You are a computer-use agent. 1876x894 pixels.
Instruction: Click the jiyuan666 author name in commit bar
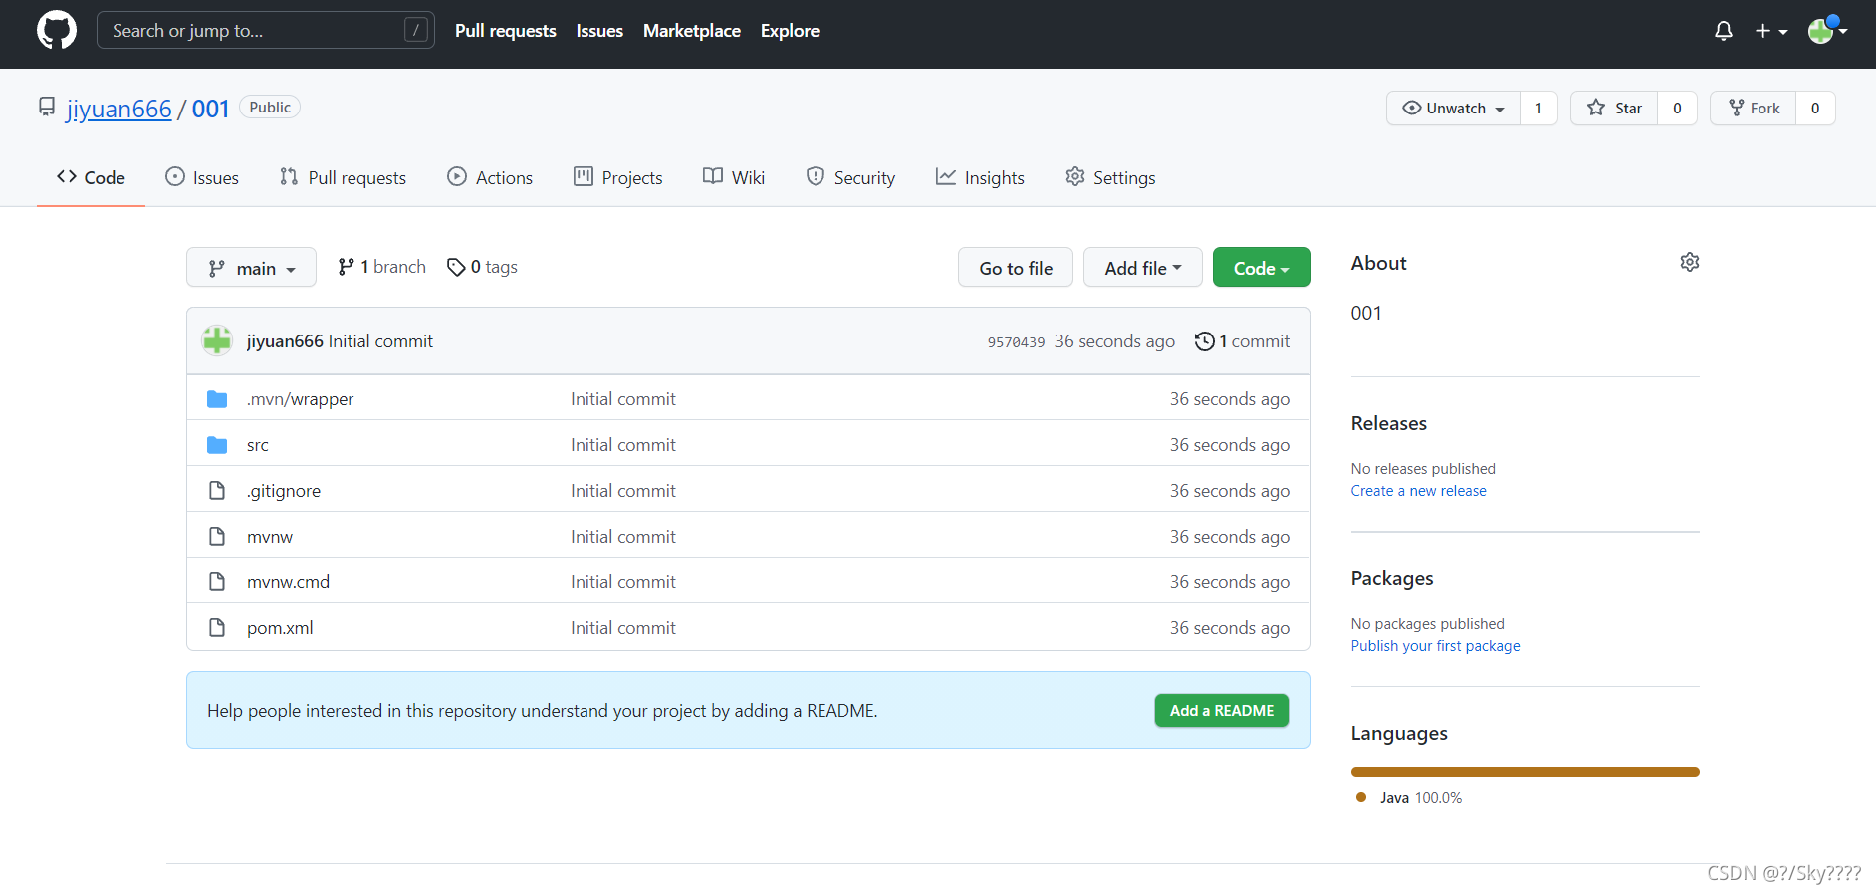click(285, 341)
